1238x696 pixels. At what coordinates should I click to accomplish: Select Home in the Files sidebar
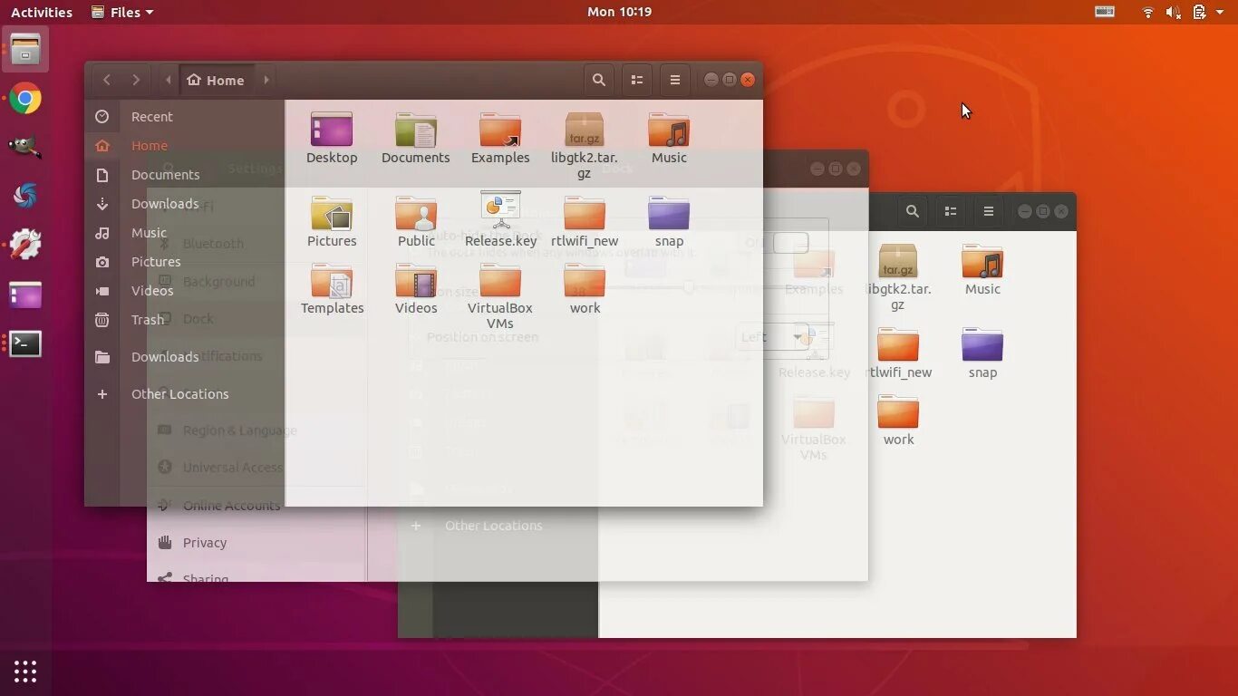click(185, 145)
